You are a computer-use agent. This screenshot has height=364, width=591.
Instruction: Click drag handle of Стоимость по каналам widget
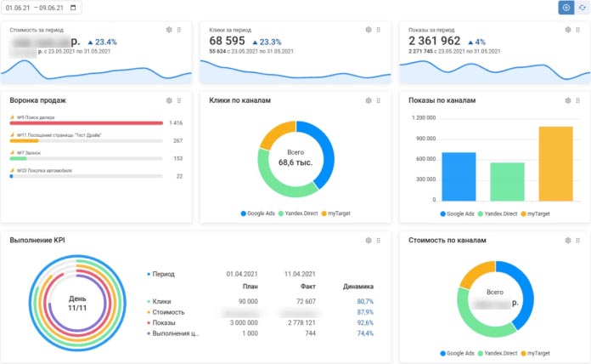click(577, 240)
